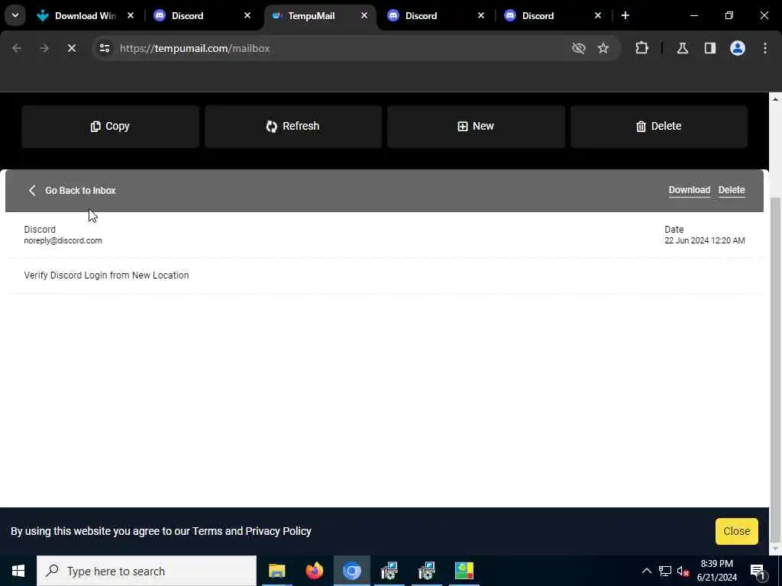Click the taskbar search box
Image resolution: width=782 pixels, height=586 pixels.
click(147, 571)
